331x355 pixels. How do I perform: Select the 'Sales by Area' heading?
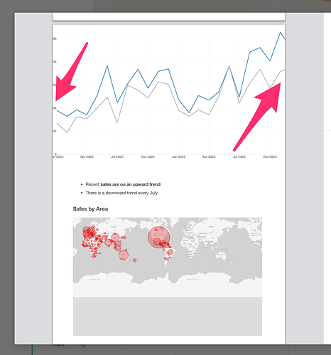[x=90, y=209]
